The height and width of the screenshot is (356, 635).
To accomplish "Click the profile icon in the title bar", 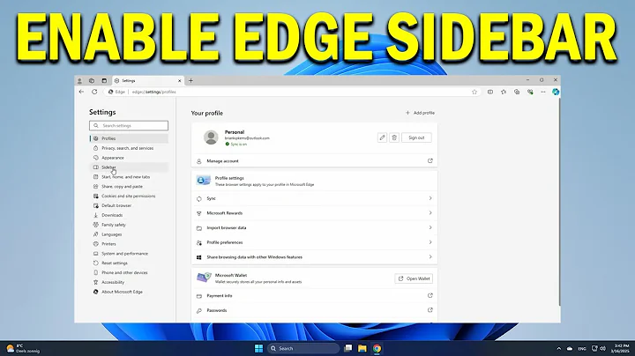I will (79, 80).
